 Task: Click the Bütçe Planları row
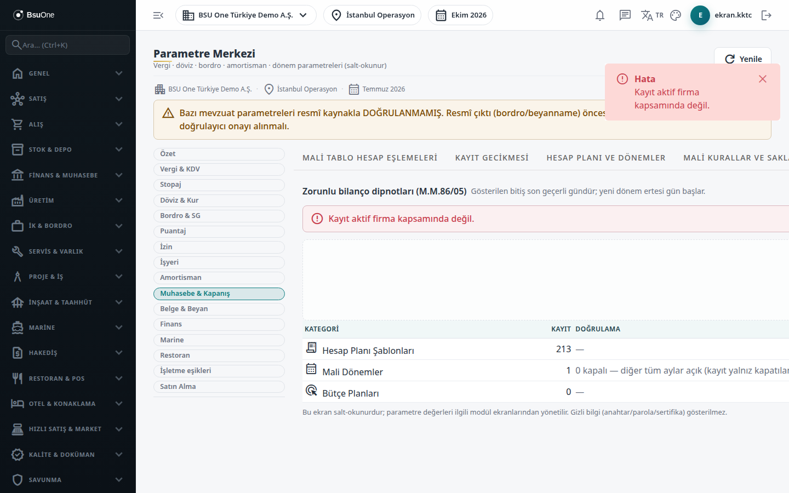coord(546,392)
